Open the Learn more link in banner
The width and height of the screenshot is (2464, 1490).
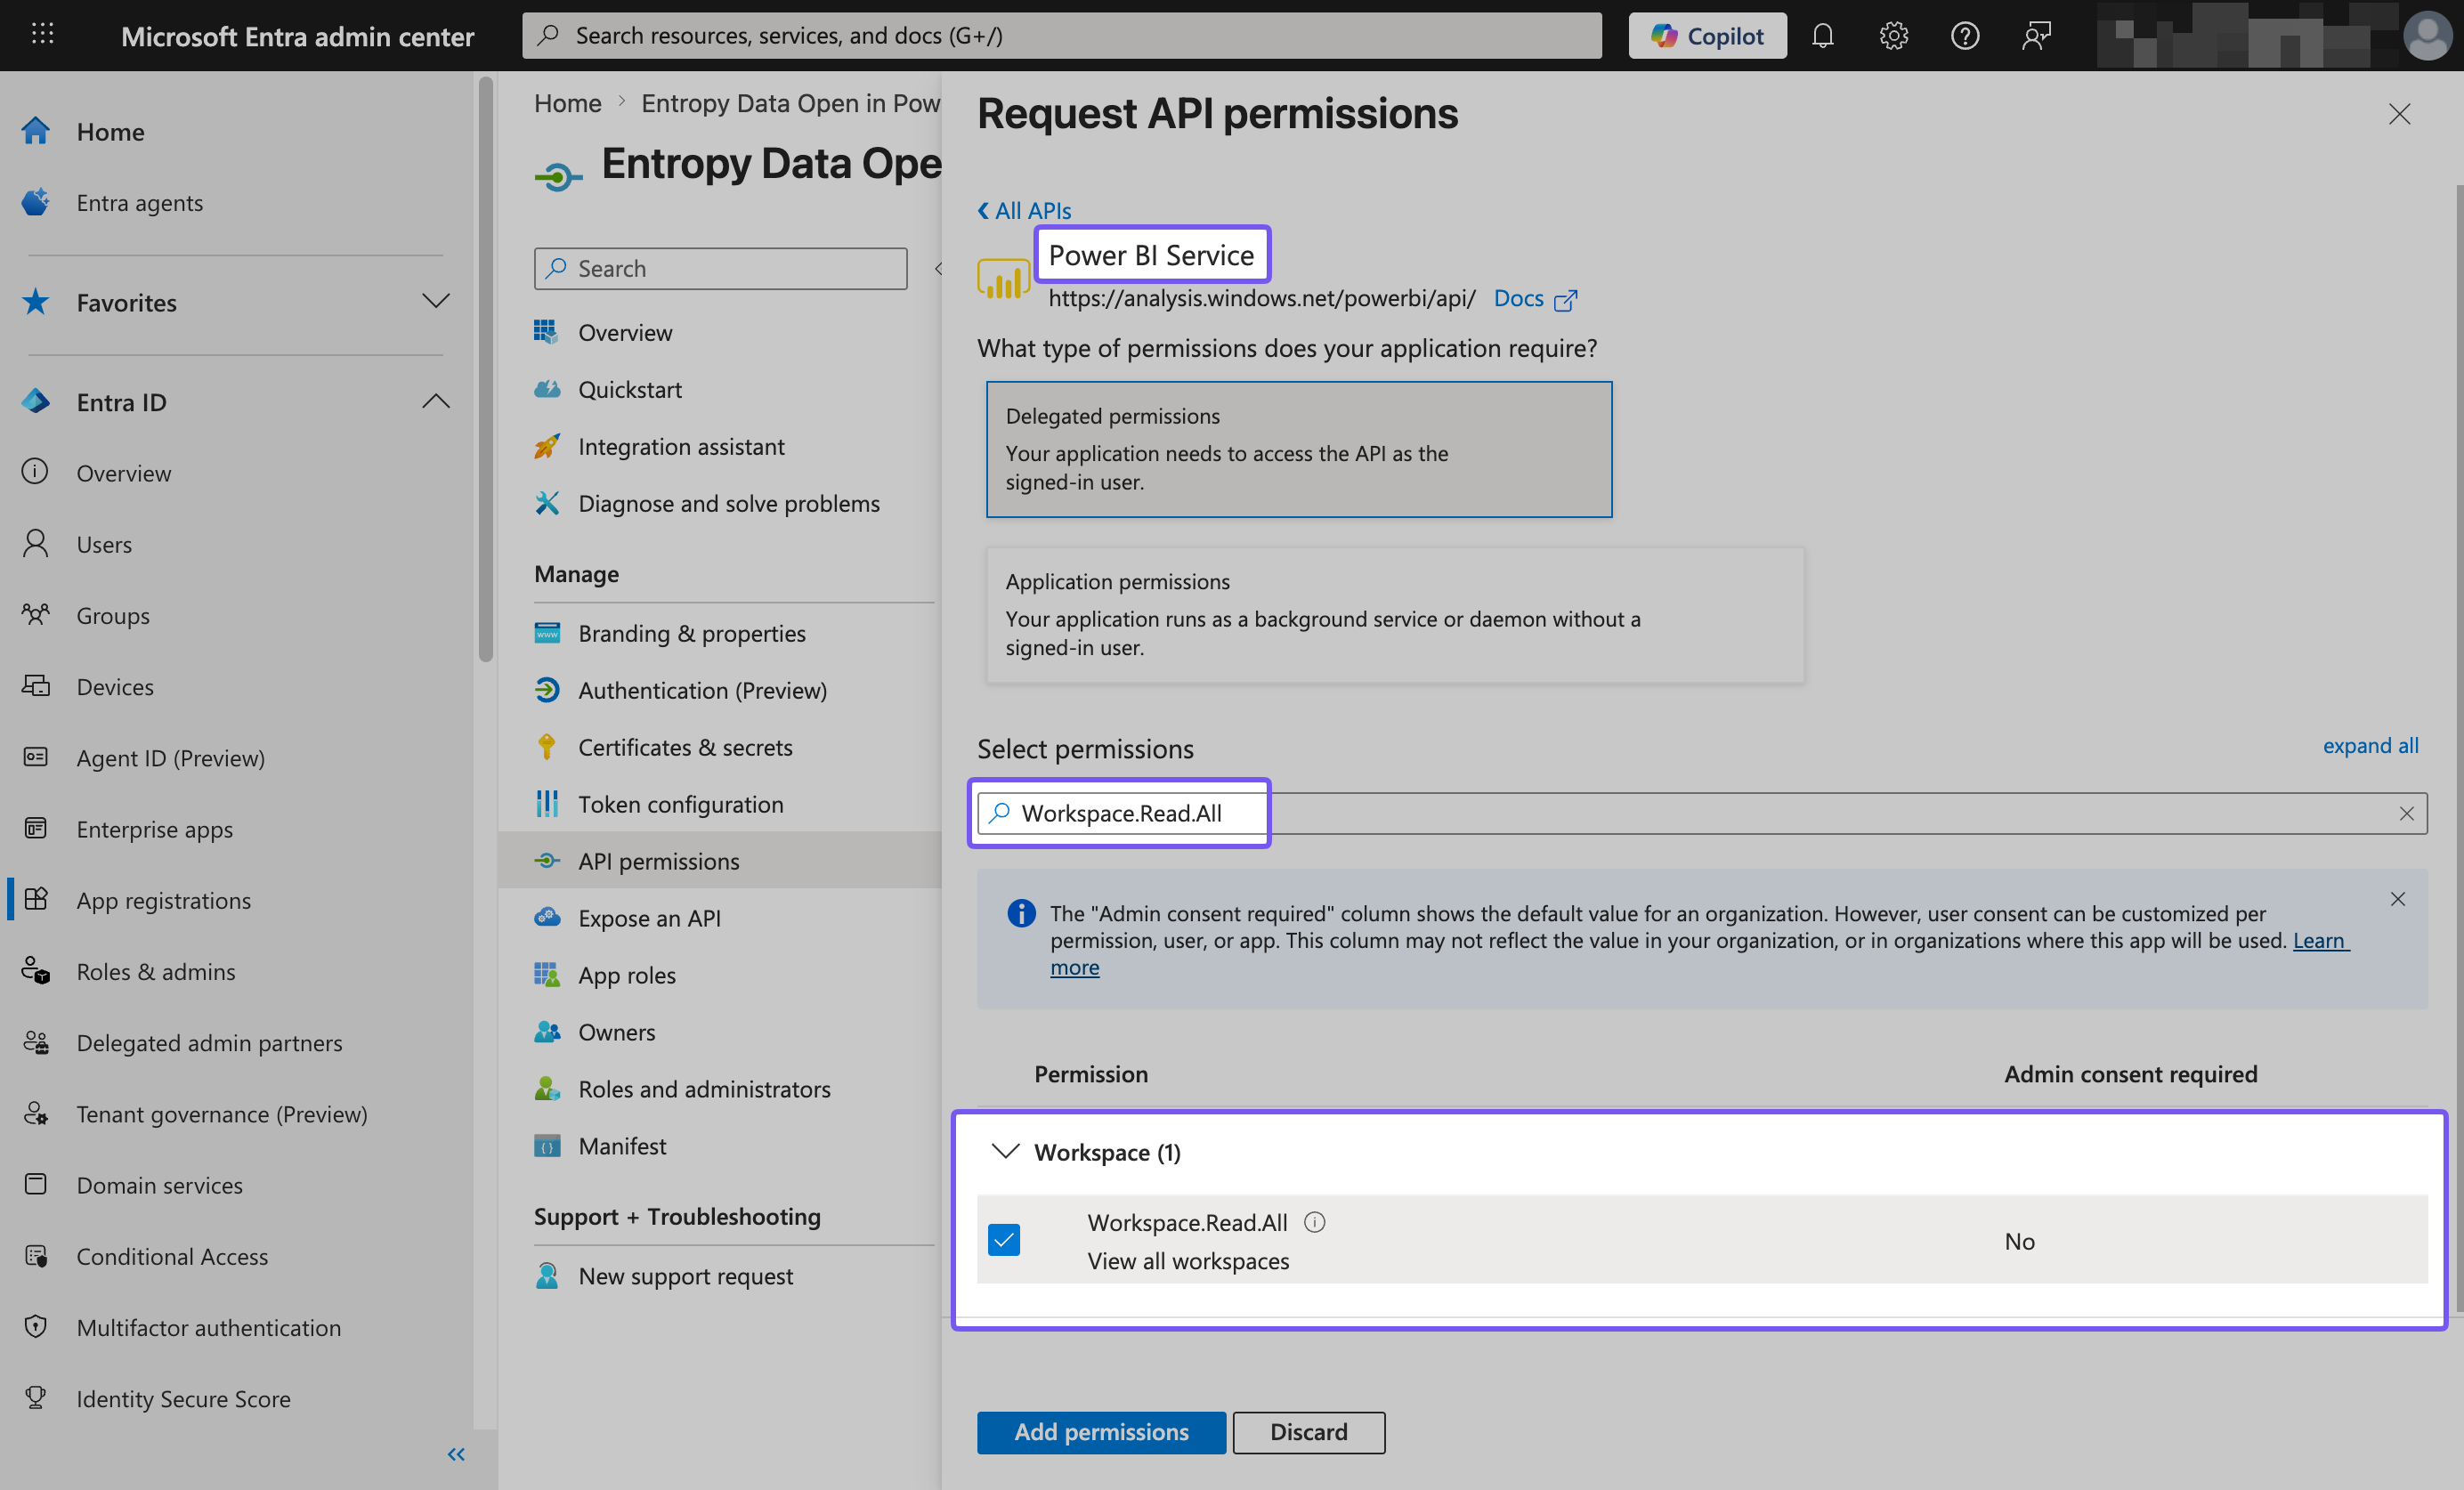(2320, 940)
